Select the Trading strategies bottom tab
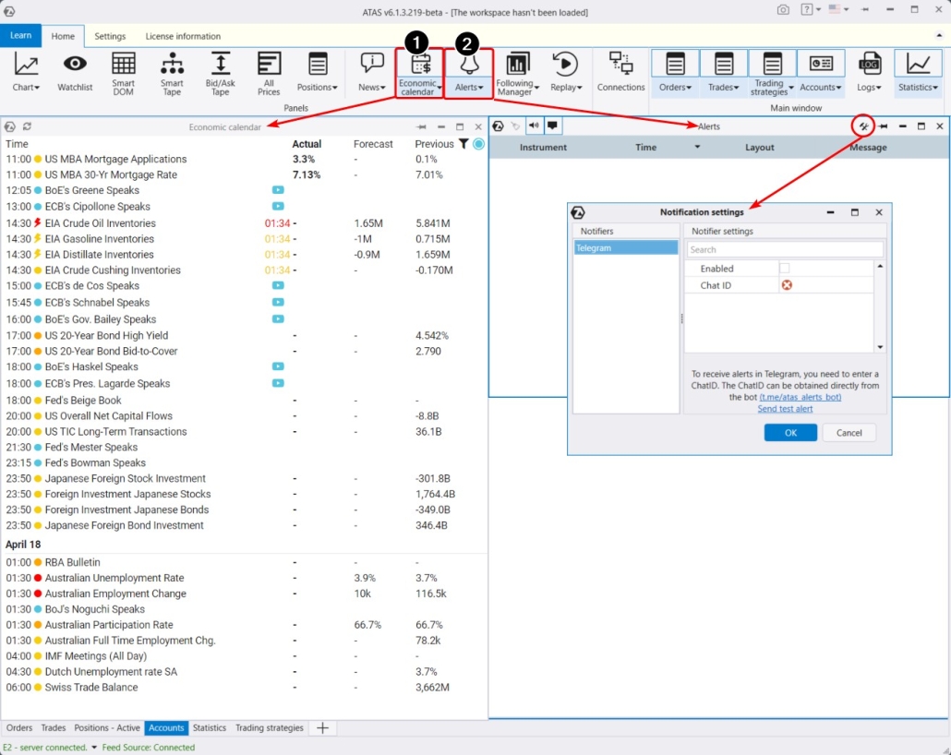 269,728
